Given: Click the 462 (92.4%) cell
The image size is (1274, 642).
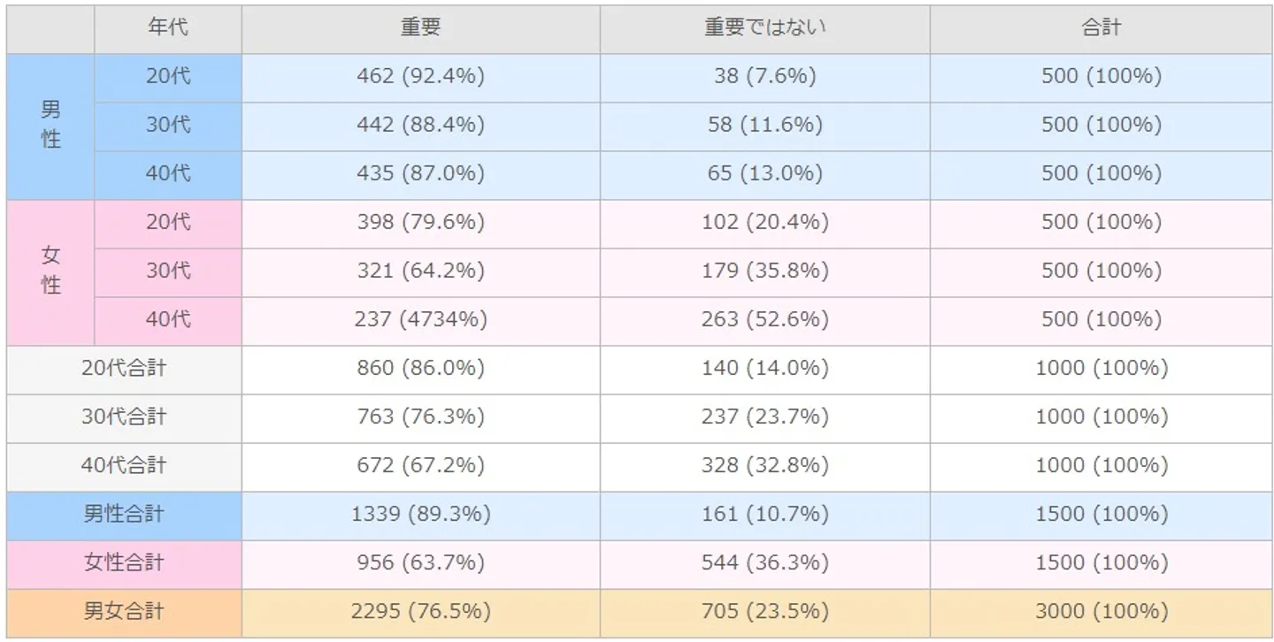Looking at the screenshot, I should coord(420,77).
